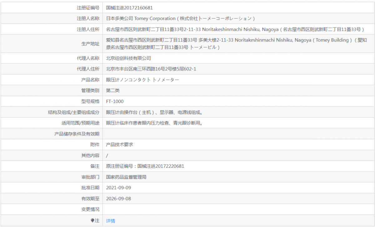
Task: Select the intended use text 眼压计临床作患者眼内压力检查
Action: 138,123
